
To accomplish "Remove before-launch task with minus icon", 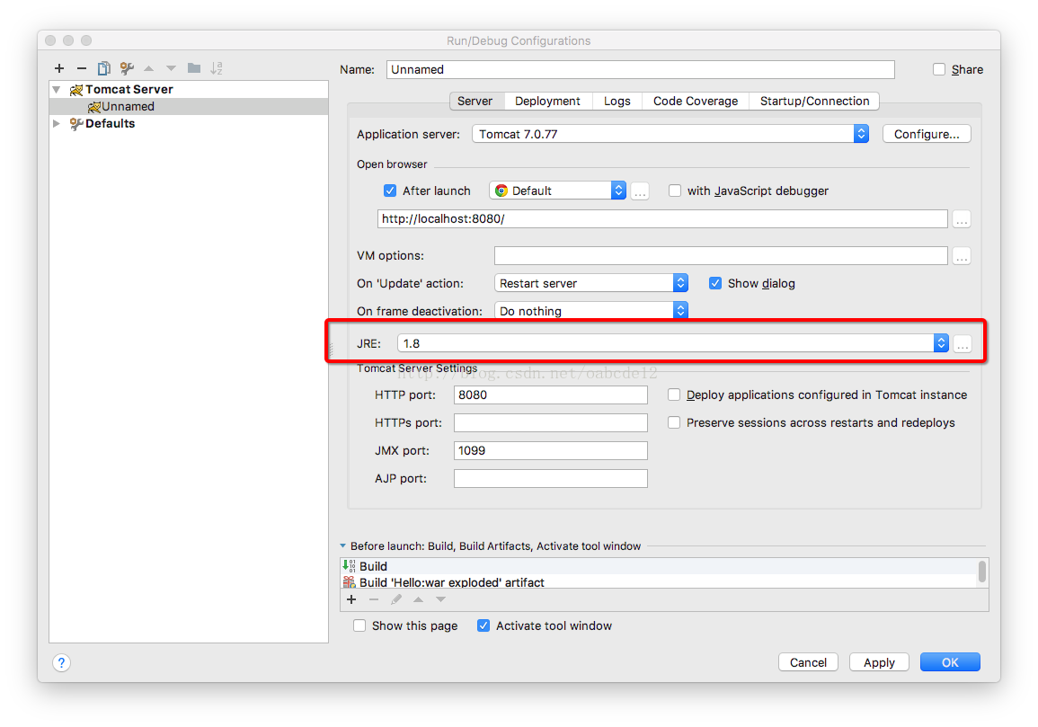I will 374,599.
